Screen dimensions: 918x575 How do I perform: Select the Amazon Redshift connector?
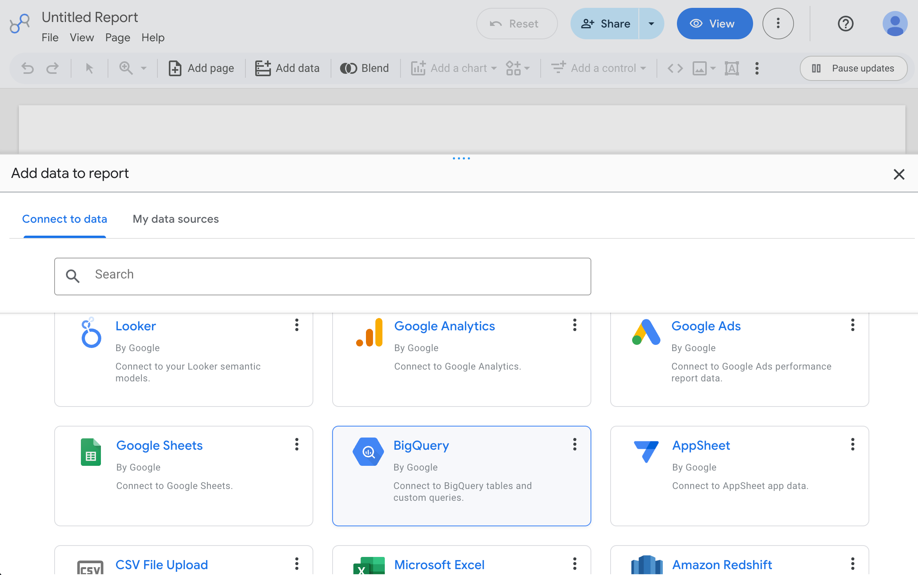click(722, 565)
